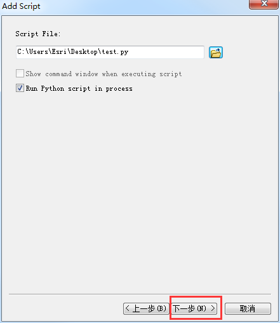Click the 'C:\Users' portion of the script path
The height and width of the screenshot is (323, 280).
click(x=33, y=52)
